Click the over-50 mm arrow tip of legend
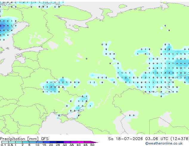This screenshot has width=189, height=146. pos(94,142)
